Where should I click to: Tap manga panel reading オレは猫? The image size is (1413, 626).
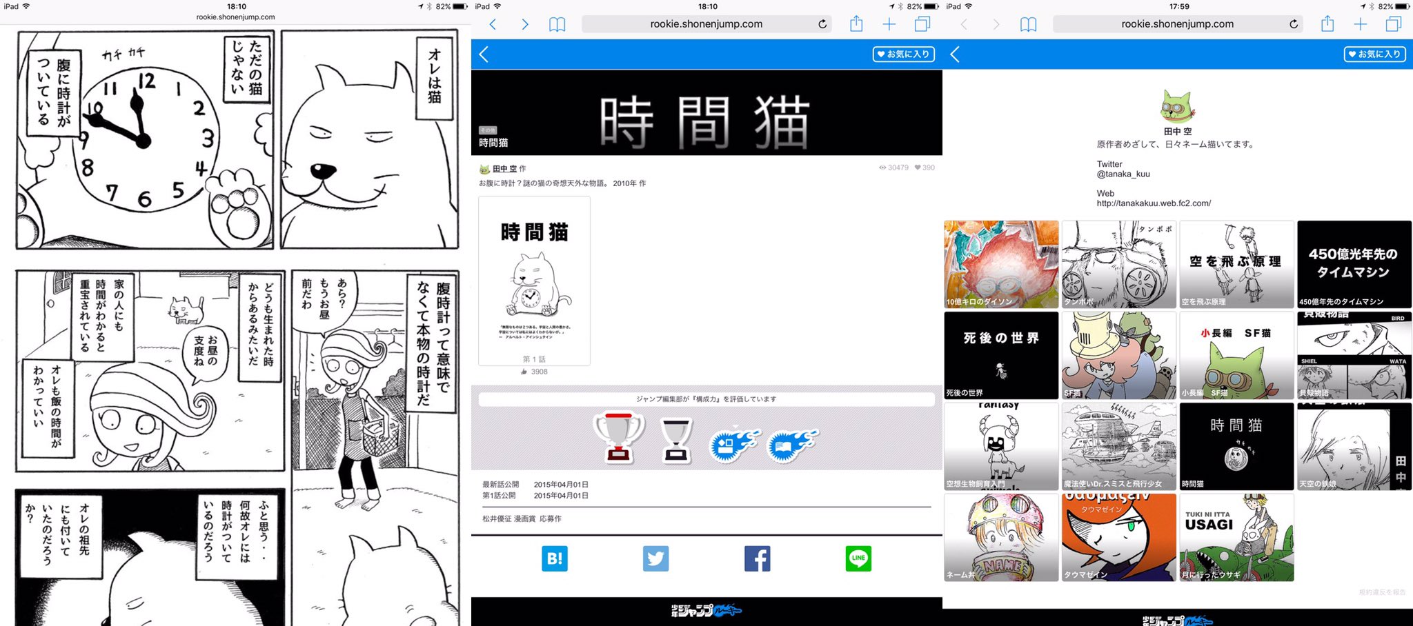[x=370, y=139]
